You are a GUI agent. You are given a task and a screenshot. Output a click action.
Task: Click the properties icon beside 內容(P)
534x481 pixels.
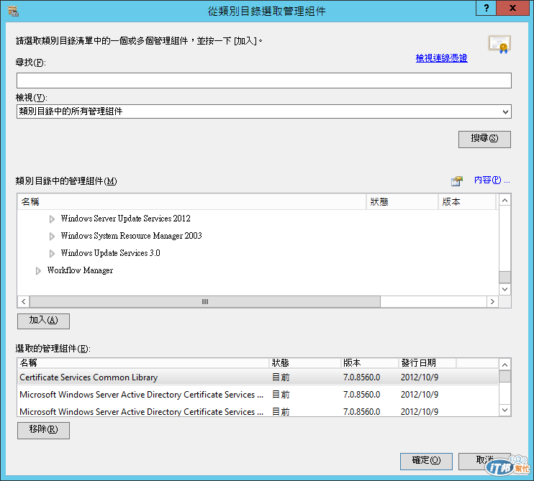coord(457,180)
